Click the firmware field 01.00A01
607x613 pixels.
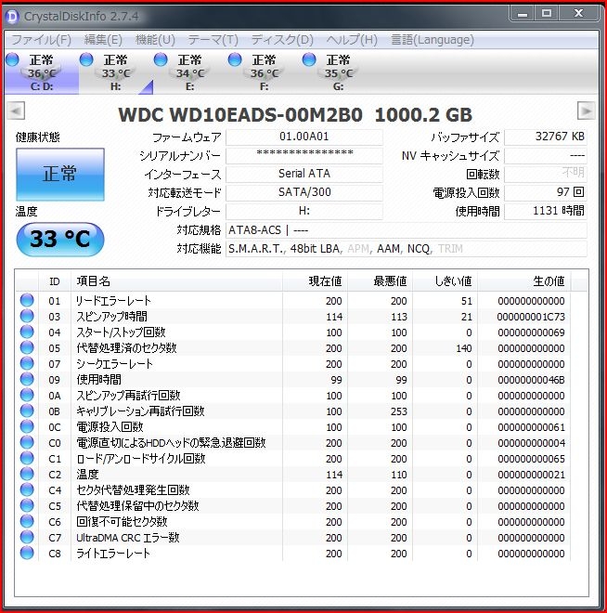tap(304, 137)
